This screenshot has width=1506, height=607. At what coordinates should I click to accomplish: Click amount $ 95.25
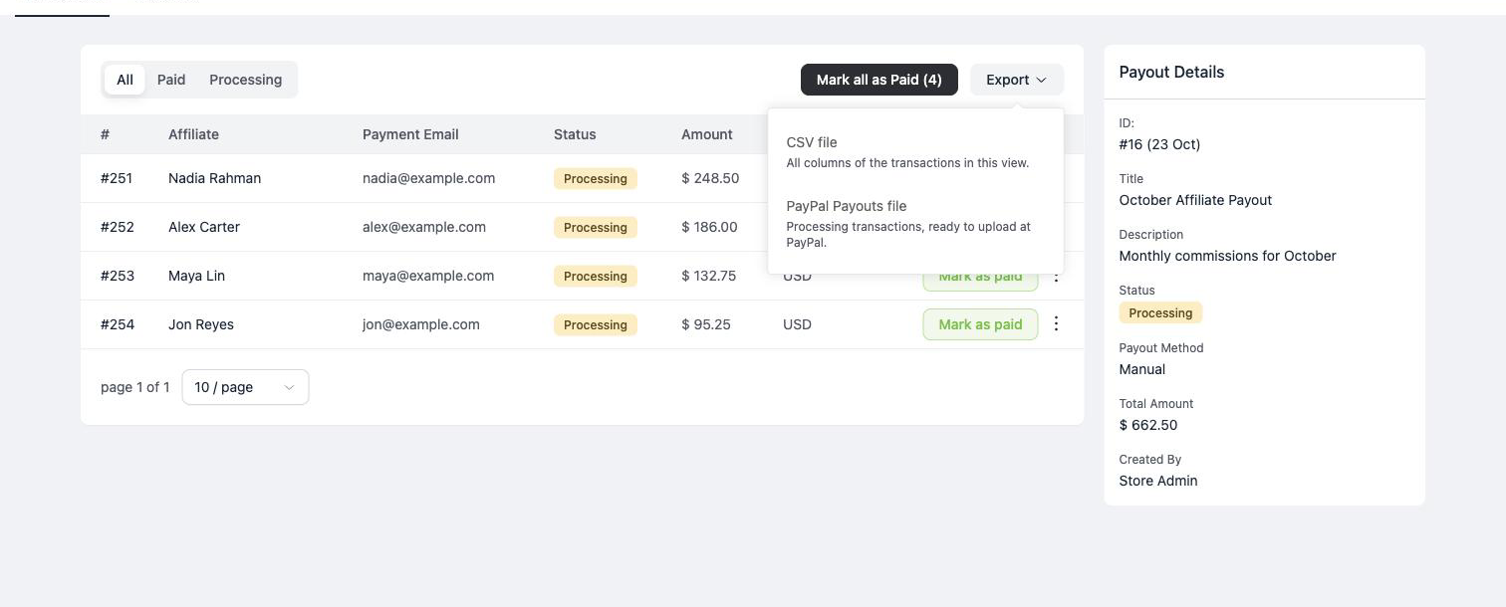[706, 324]
